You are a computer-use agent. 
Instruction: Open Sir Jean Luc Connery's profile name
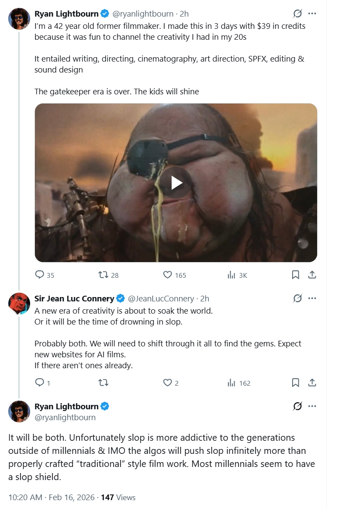74,299
